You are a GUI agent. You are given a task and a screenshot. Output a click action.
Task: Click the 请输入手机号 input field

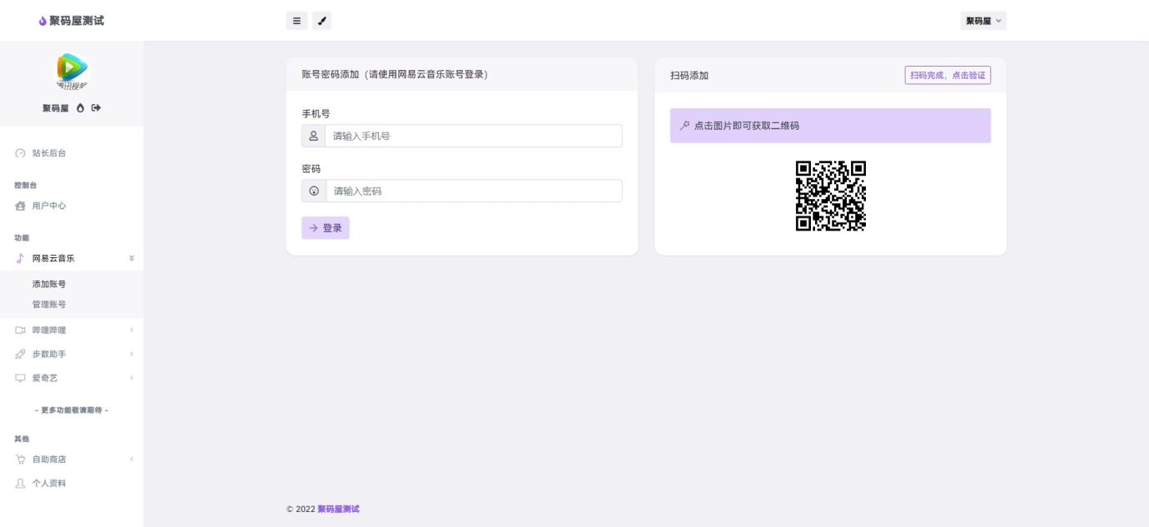(x=473, y=136)
